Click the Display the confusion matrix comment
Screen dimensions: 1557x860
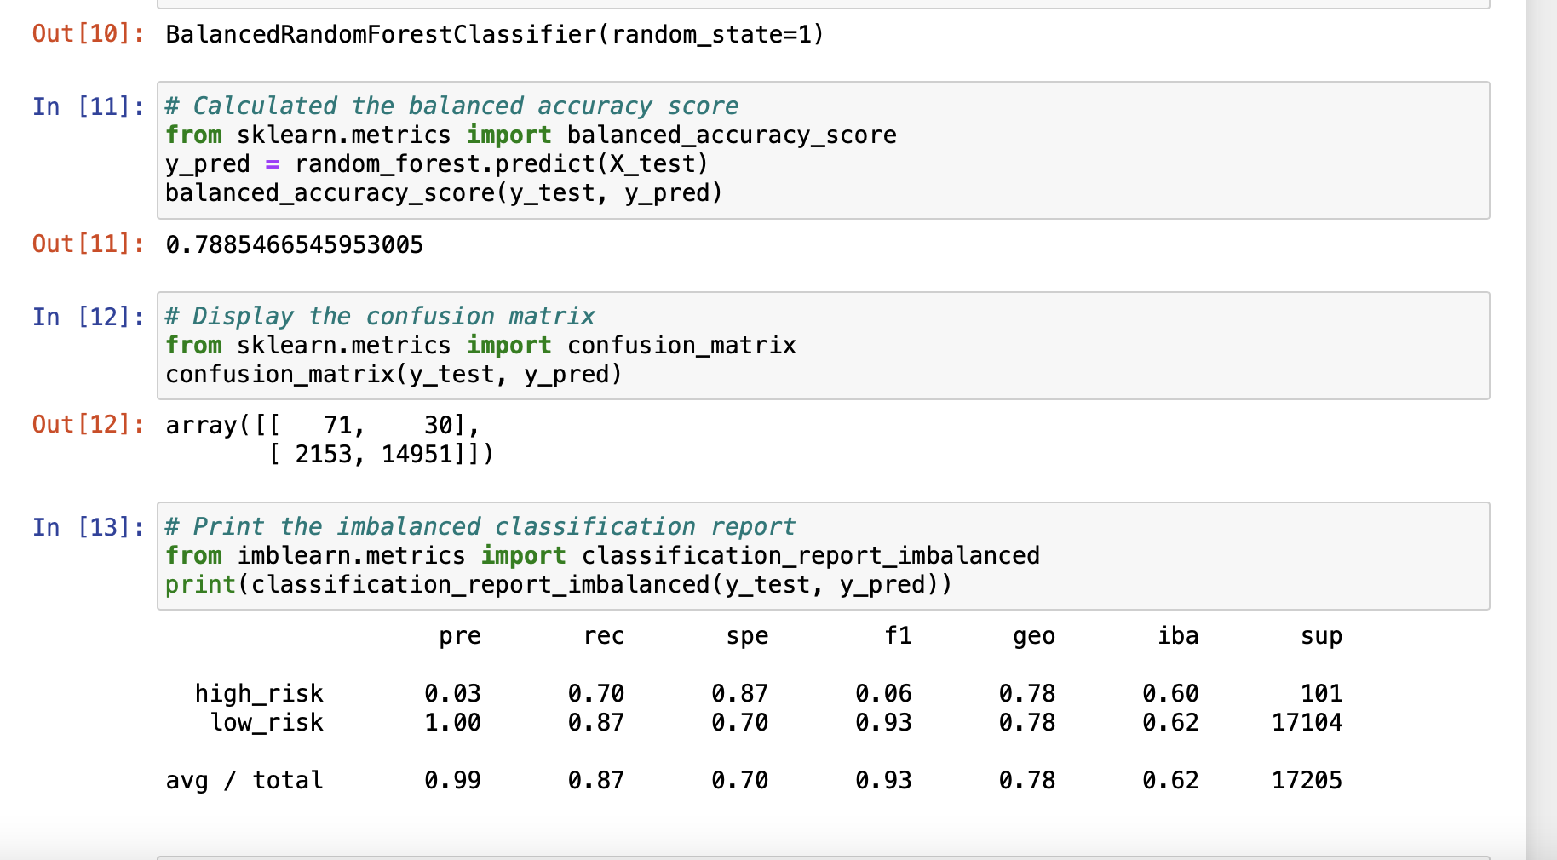tap(379, 316)
